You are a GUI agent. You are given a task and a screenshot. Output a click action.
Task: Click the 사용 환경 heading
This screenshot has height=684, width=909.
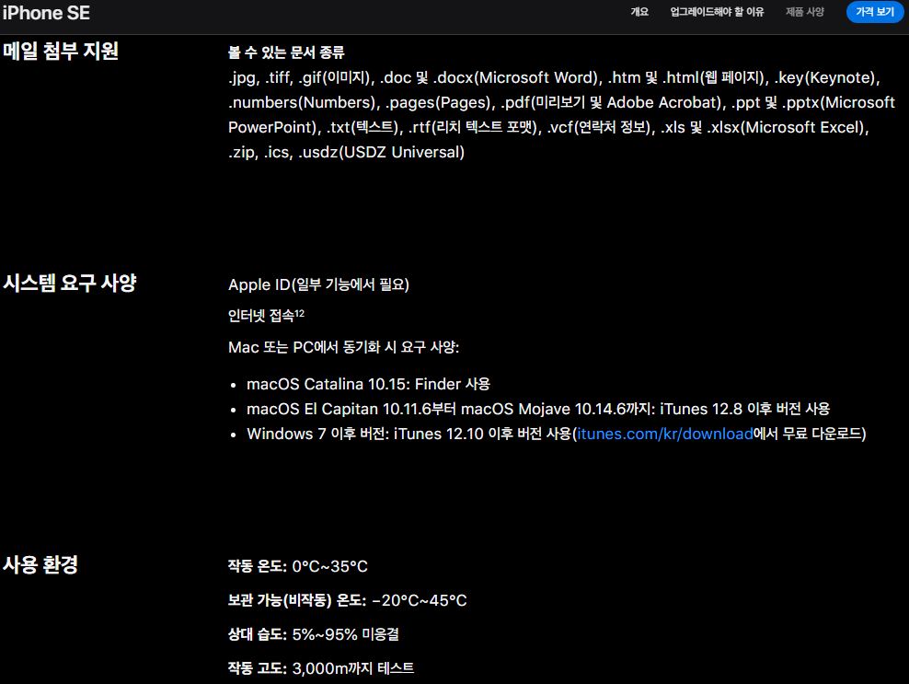coord(40,564)
